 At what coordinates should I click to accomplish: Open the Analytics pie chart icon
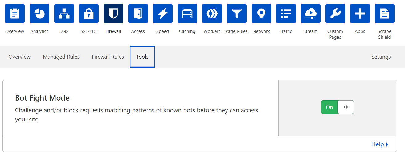tap(39, 14)
